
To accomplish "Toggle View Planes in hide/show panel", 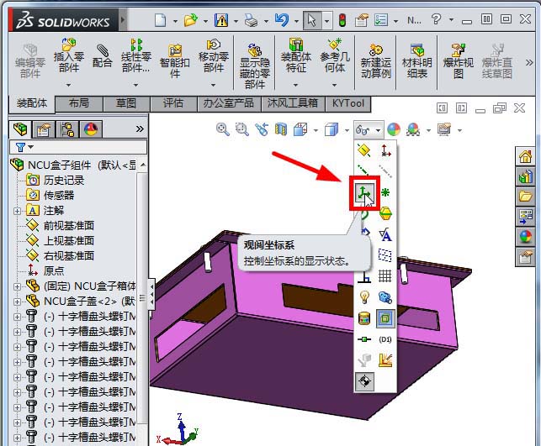I will point(364,150).
